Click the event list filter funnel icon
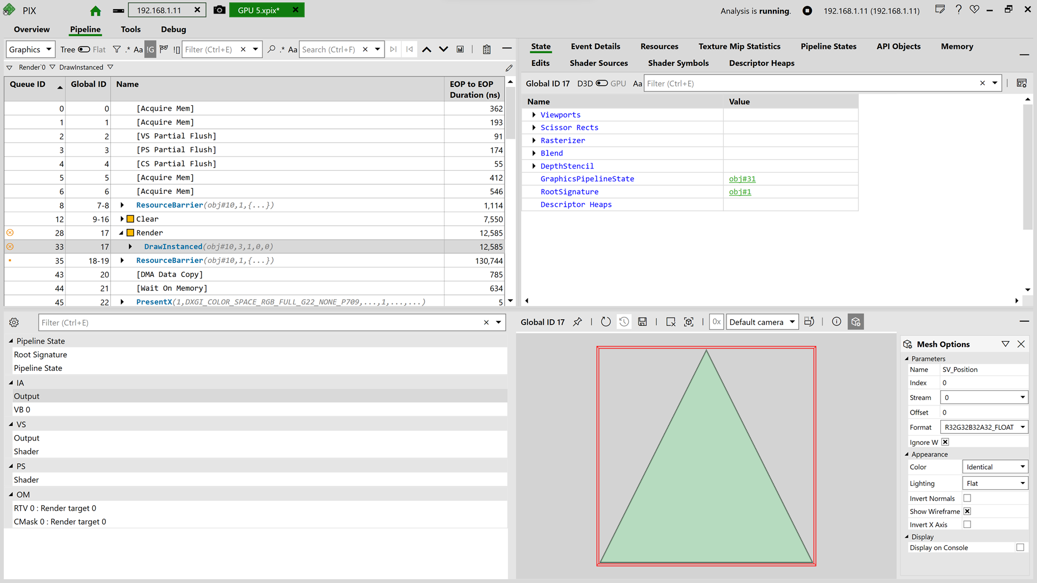The width and height of the screenshot is (1037, 583). point(117,49)
